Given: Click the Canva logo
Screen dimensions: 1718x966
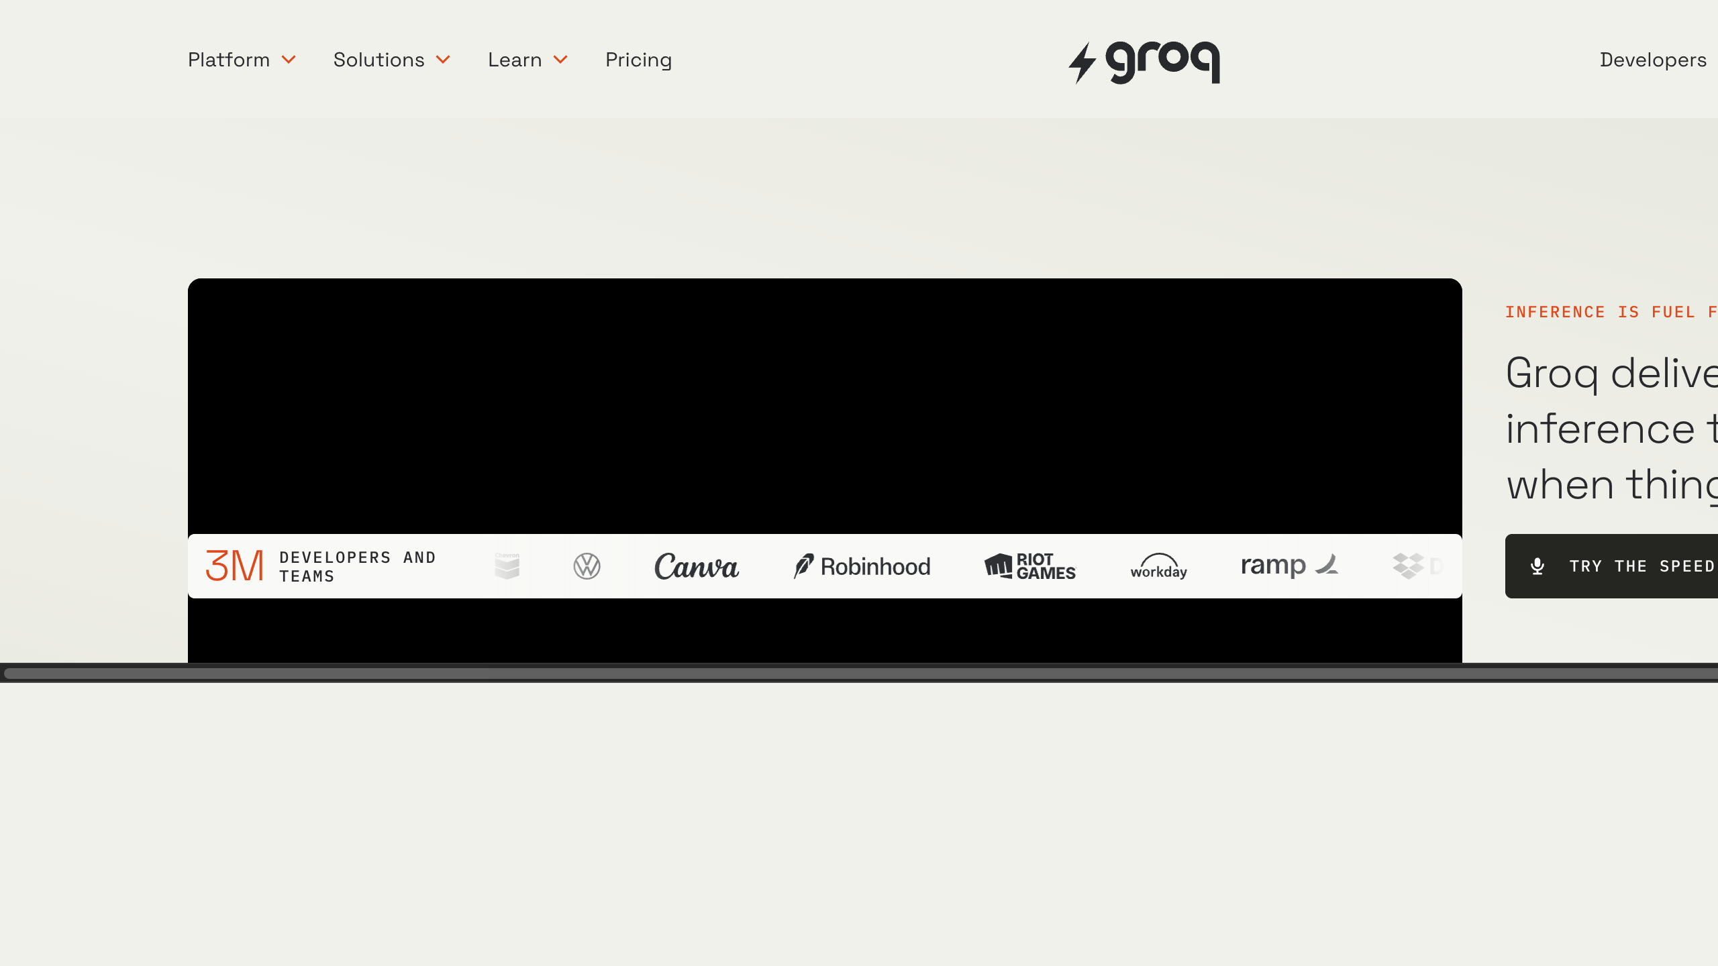Looking at the screenshot, I should (697, 566).
